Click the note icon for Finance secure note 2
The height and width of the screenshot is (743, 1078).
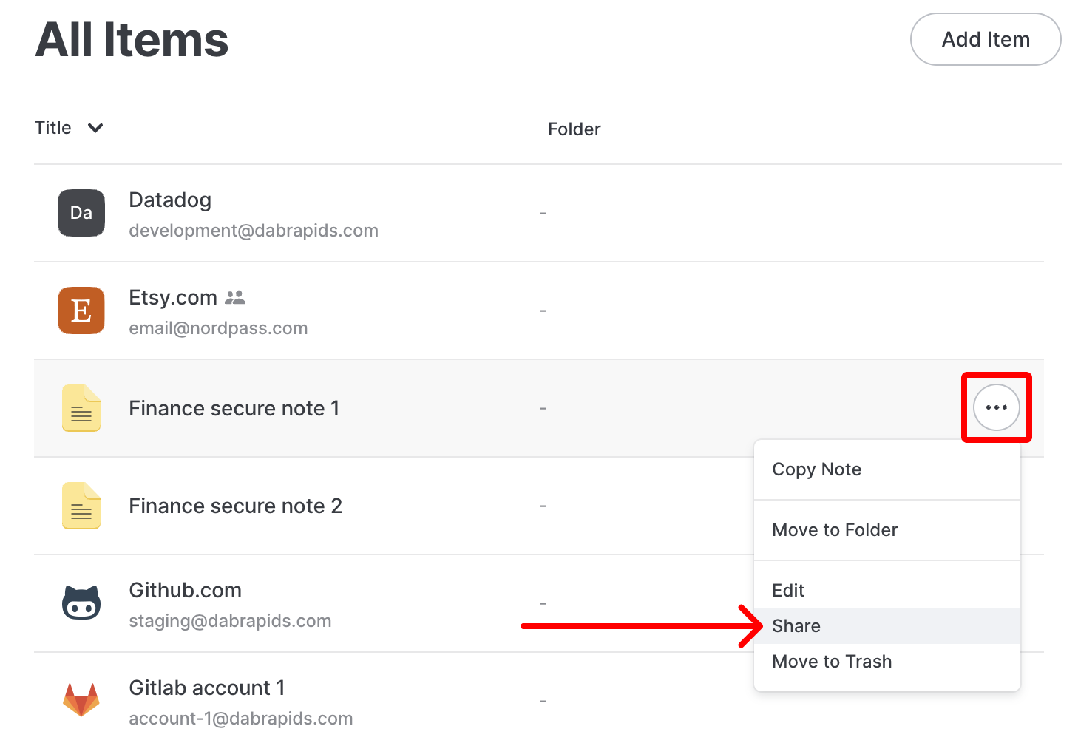click(81, 506)
